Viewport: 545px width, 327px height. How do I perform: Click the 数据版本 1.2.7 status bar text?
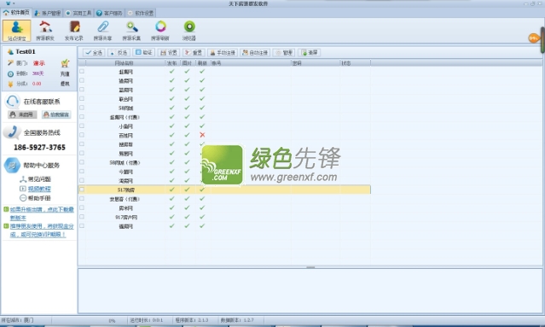[x=237, y=320]
